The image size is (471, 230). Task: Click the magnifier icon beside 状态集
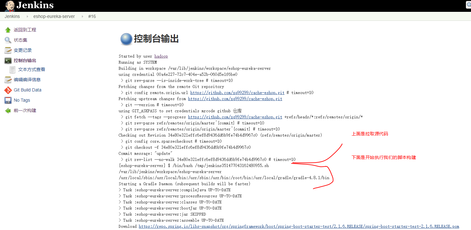point(8,40)
